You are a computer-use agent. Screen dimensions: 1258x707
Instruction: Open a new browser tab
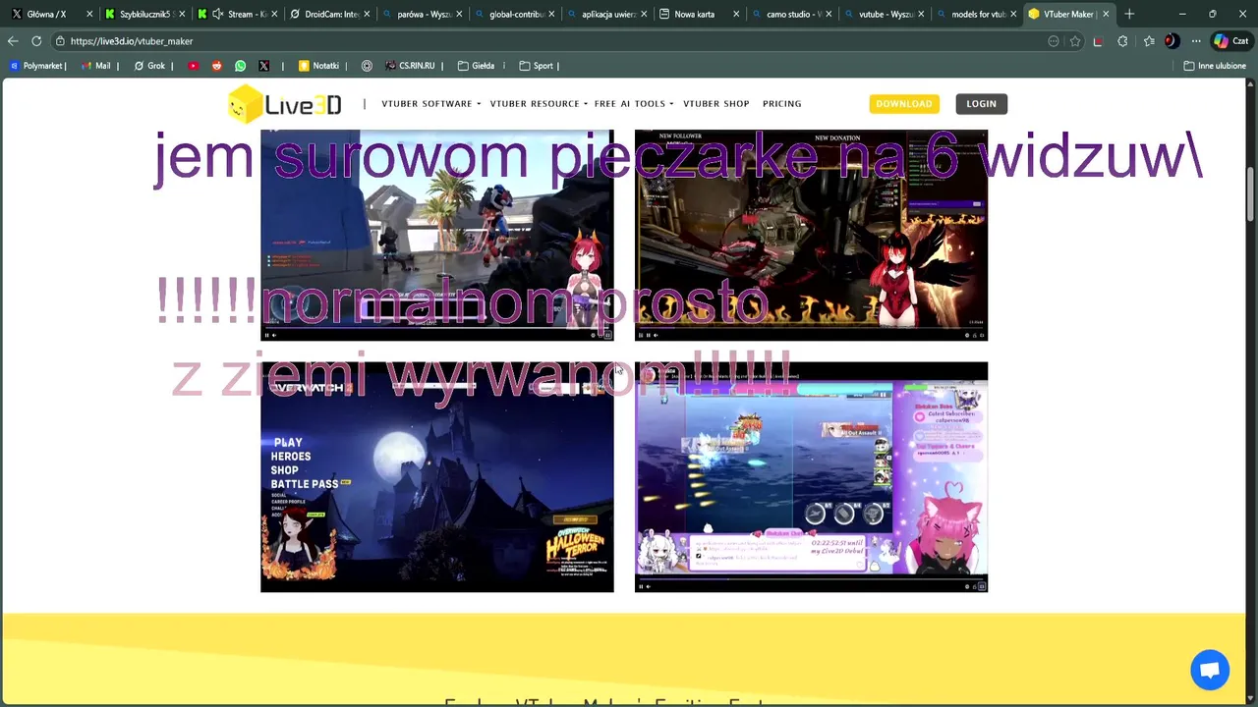pos(1129,14)
